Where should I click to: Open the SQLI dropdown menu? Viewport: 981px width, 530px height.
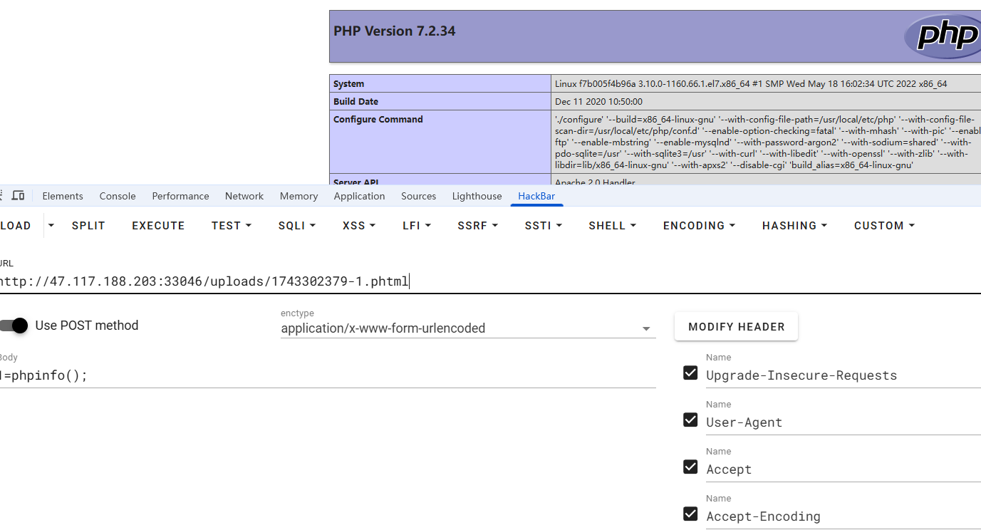click(x=296, y=225)
